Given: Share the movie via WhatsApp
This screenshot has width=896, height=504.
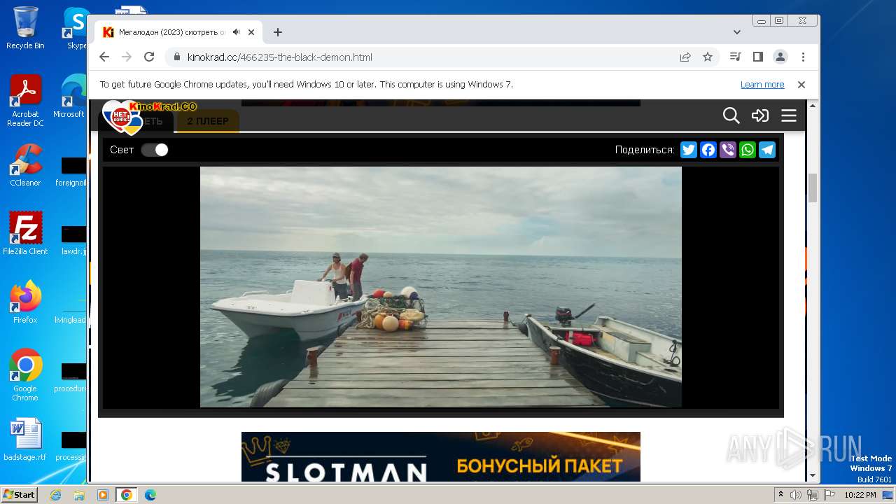Looking at the screenshot, I should [748, 150].
